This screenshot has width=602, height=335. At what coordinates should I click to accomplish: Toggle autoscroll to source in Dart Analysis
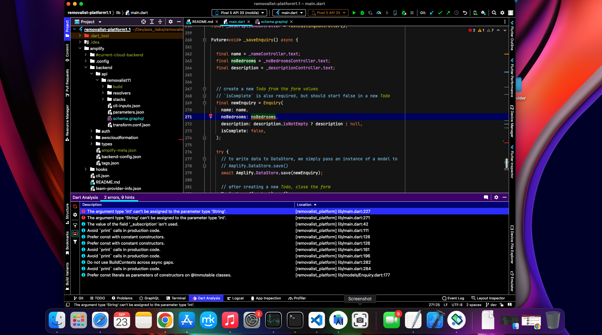click(75, 225)
